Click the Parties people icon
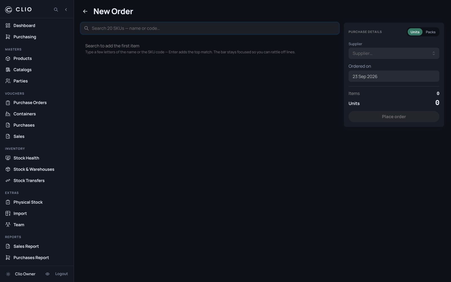The image size is (451, 282). [8, 81]
